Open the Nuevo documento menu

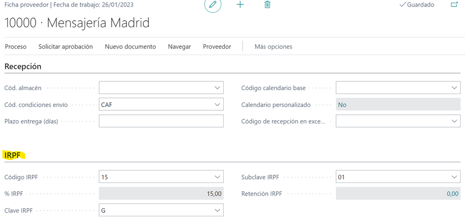coord(131,46)
